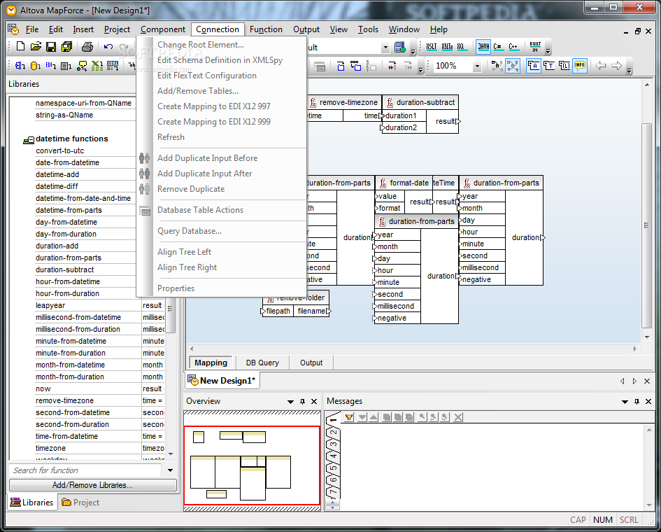Click the go-forward arrow icon
Image resolution: width=661 pixels, height=532 pixels.
(x=617, y=66)
